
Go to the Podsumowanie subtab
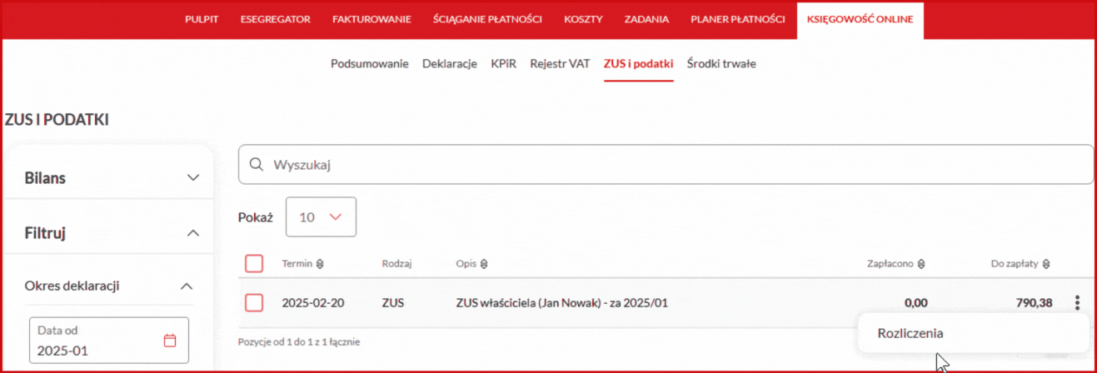(370, 63)
